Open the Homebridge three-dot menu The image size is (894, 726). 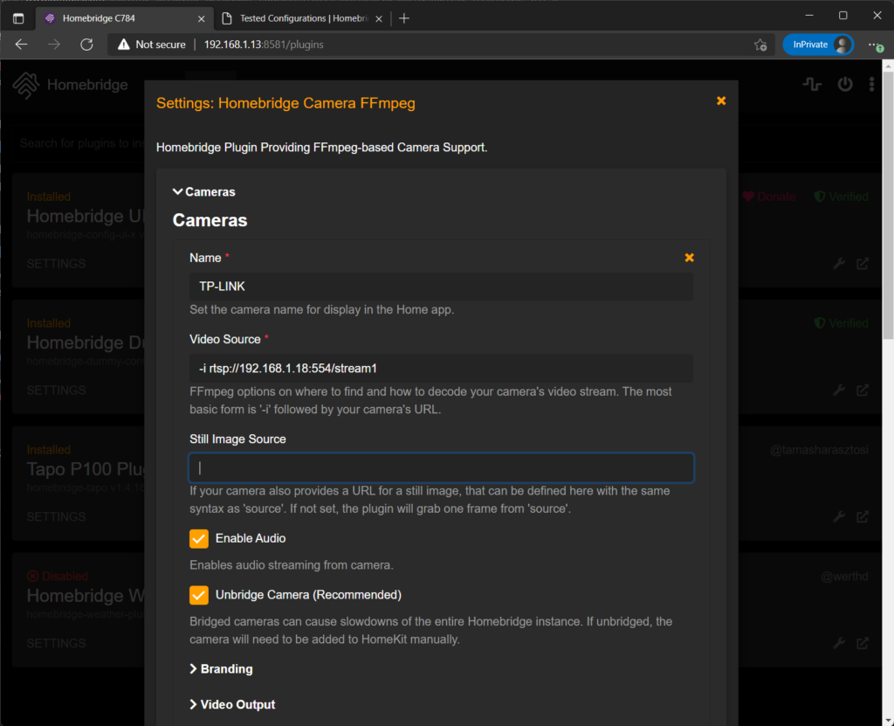point(872,85)
